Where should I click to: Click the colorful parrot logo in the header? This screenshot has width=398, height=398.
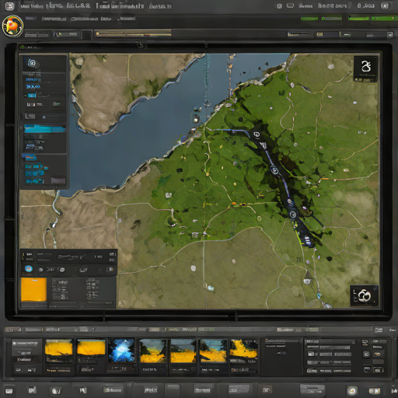click(12, 26)
